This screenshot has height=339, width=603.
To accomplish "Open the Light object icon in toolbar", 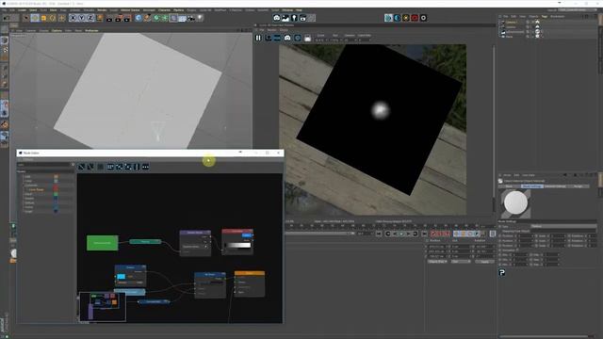I will tap(200, 18).
